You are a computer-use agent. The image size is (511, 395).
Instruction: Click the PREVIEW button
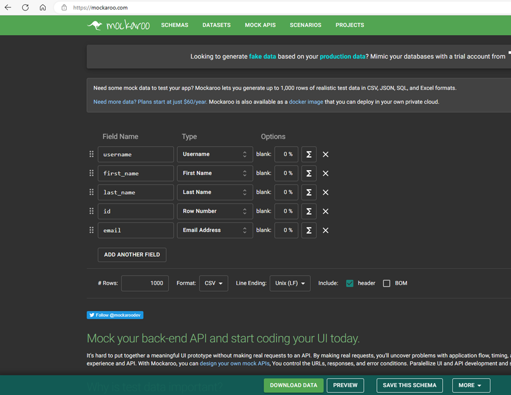(345, 385)
